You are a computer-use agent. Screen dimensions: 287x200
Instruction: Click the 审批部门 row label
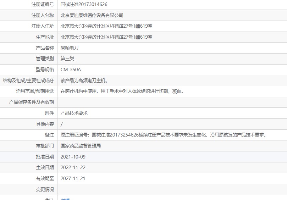tap(45, 146)
